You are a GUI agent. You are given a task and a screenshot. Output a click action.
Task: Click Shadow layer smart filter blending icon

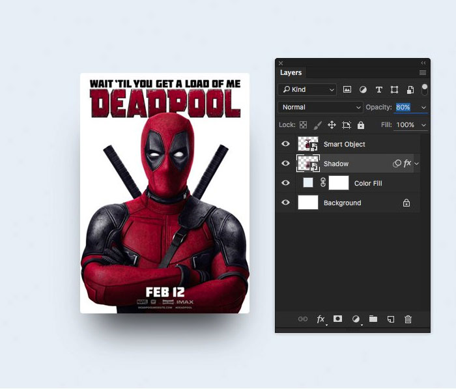coord(397,164)
